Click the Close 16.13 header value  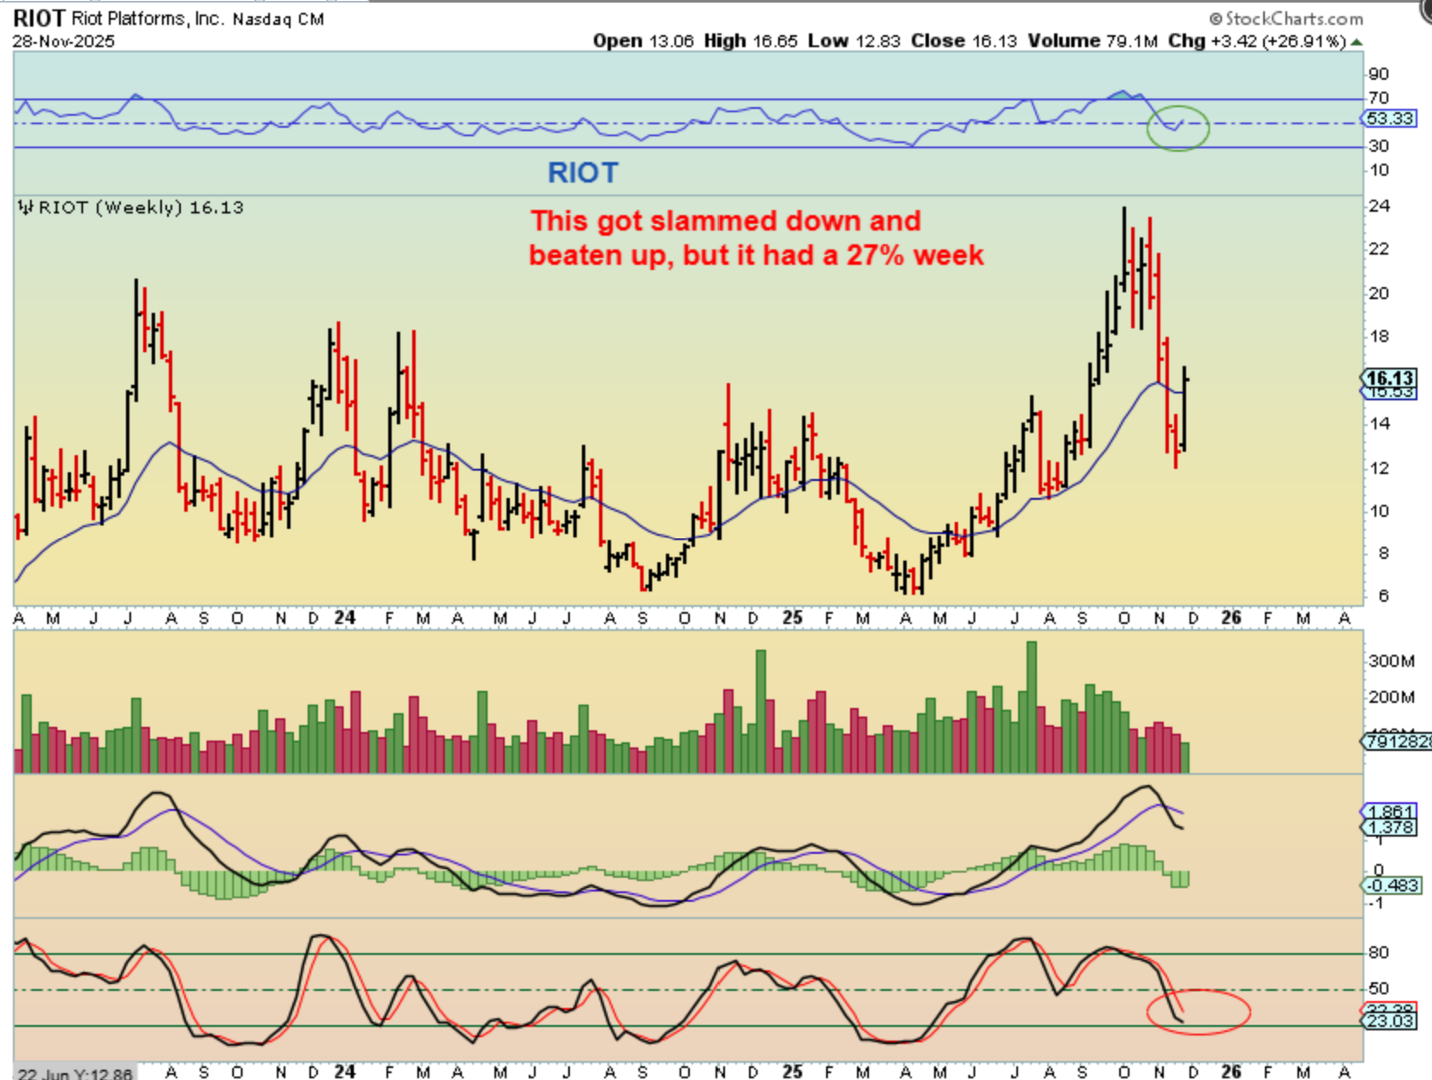(964, 41)
